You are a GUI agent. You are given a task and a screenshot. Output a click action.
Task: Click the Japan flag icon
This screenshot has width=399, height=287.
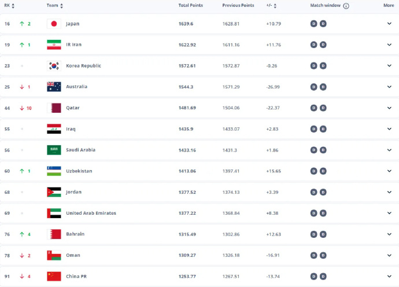(x=54, y=24)
